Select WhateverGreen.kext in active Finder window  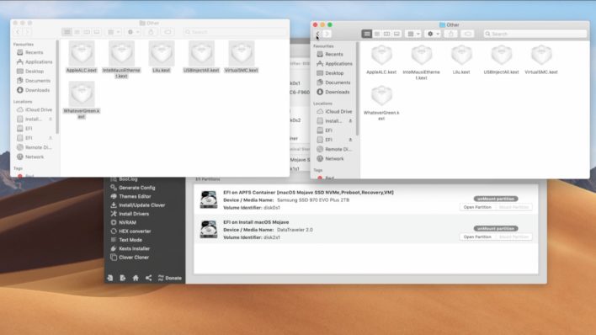[381, 103]
